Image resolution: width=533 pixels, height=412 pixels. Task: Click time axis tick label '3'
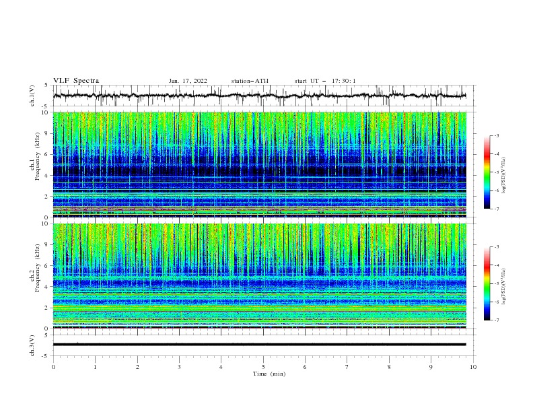(179, 367)
